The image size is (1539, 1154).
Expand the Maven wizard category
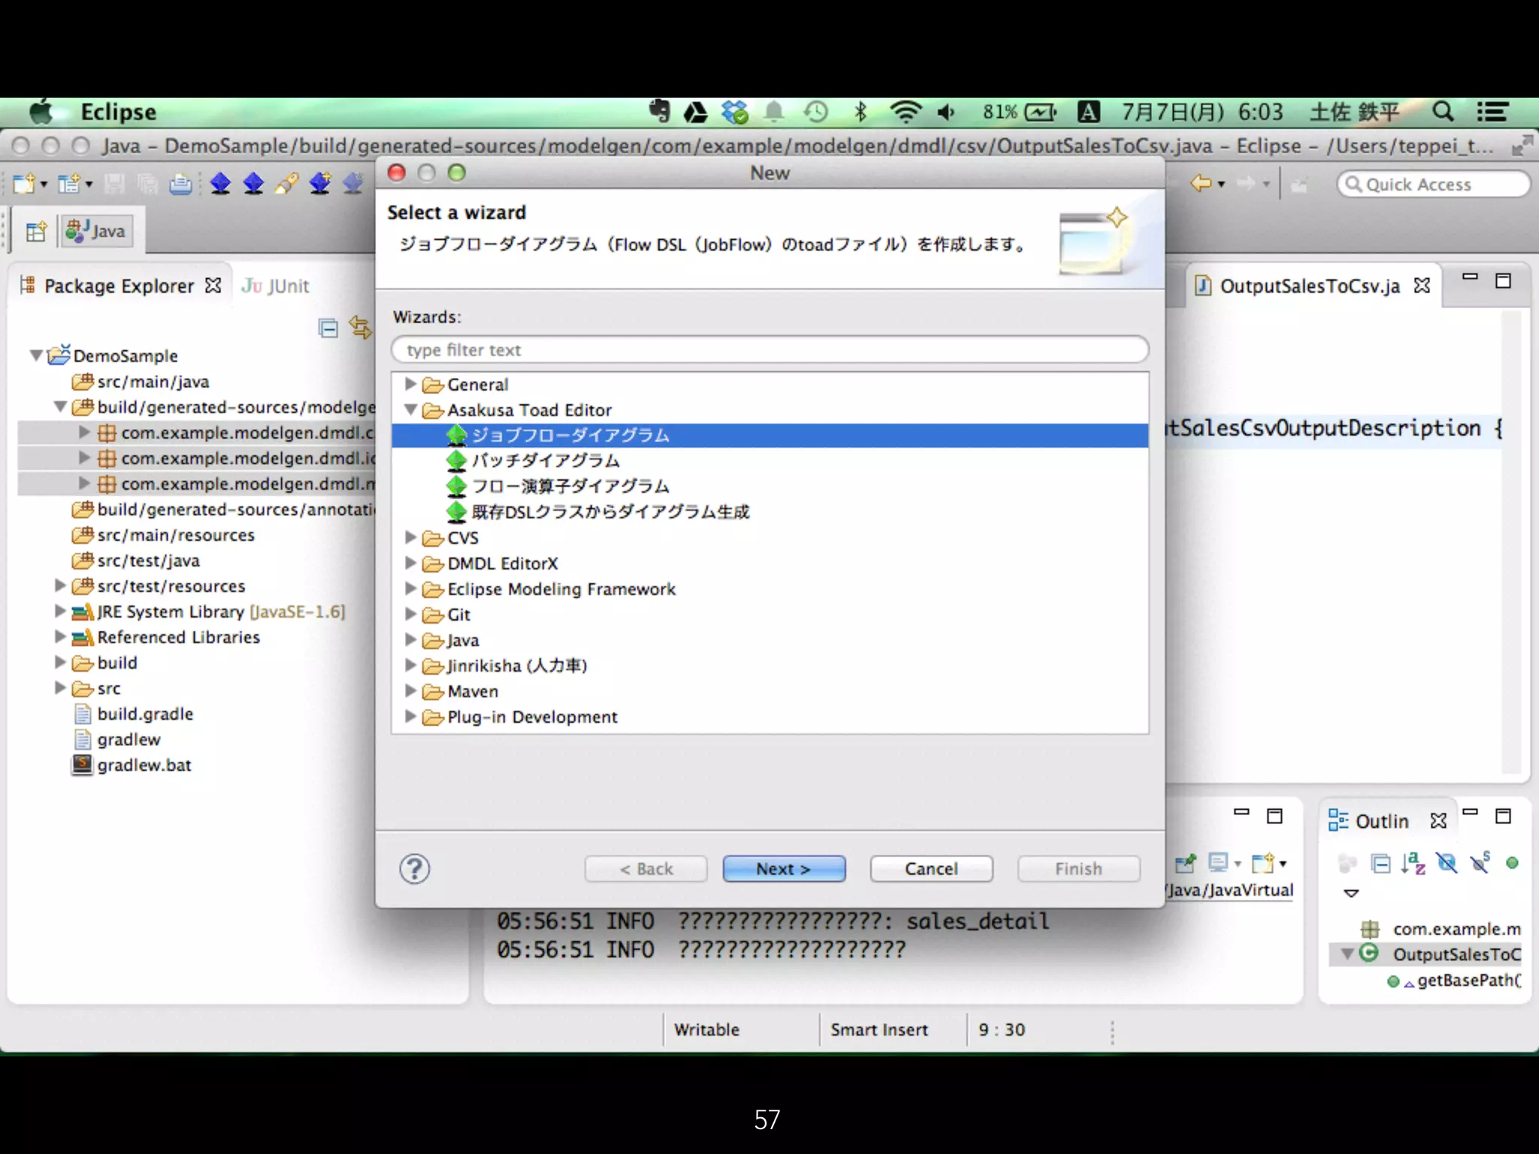[410, 690]
